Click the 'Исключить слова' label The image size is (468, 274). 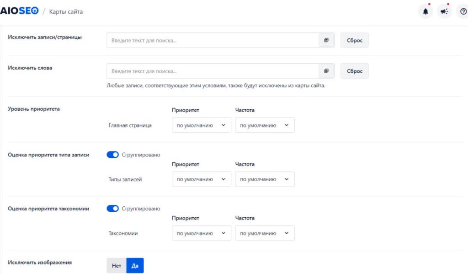pos(30,68)
